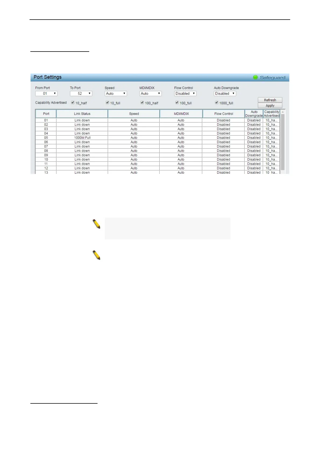Open the Flow Control dropdown

click(185, 93)
